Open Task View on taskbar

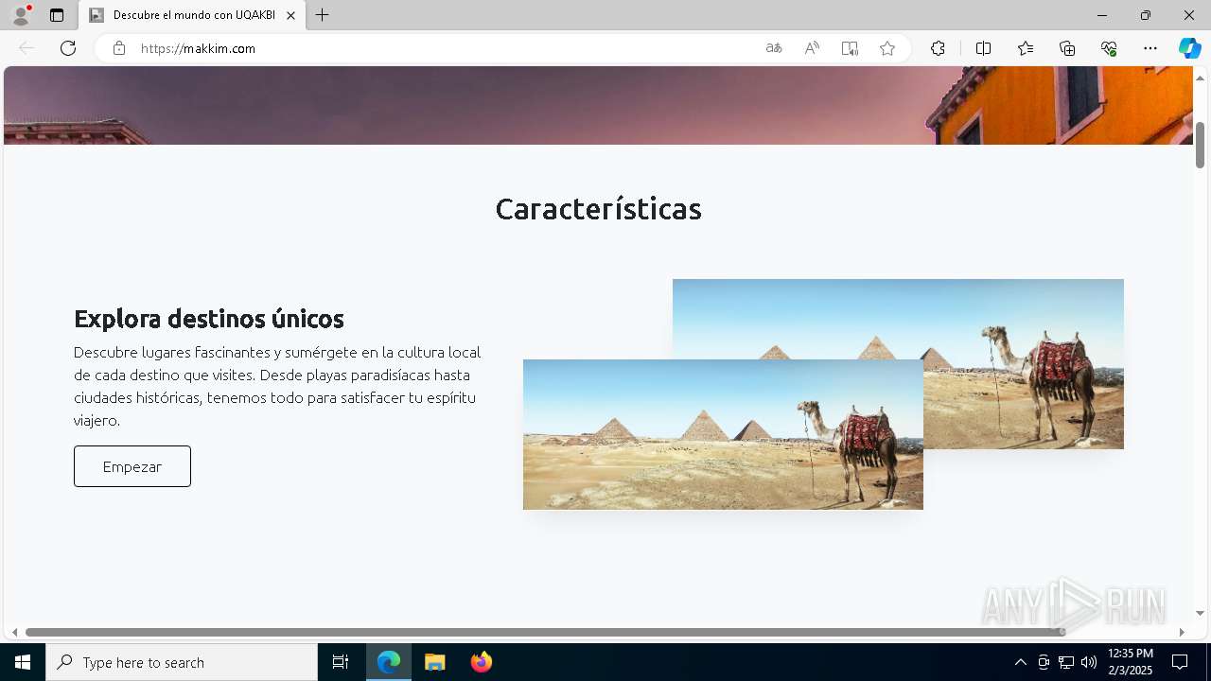click(341, 662)
